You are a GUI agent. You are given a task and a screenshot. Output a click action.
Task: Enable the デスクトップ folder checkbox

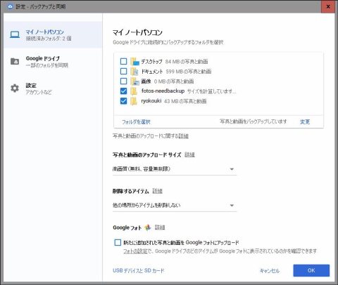[123, 62]
